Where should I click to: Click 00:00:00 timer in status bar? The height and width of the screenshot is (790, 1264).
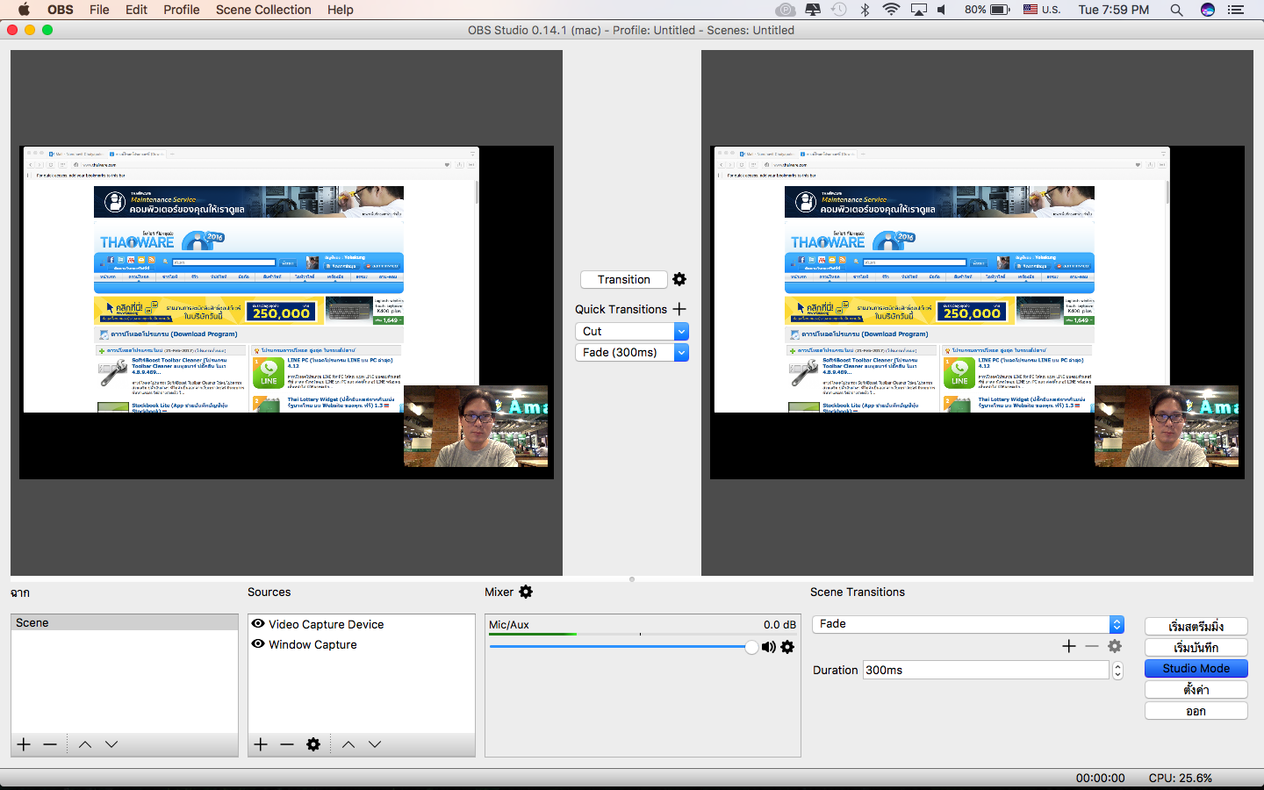pyautogui.click(x=1100, y=778)
